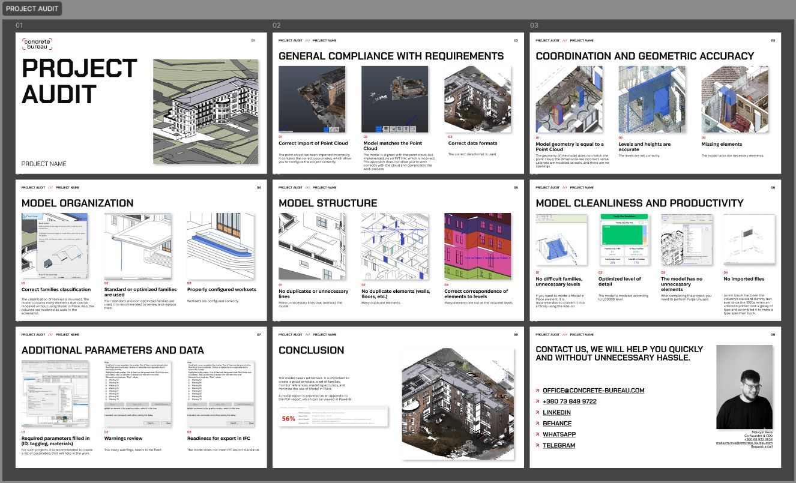Select the large point cloud image in CONCLUSION

click(x=457, y=404)
